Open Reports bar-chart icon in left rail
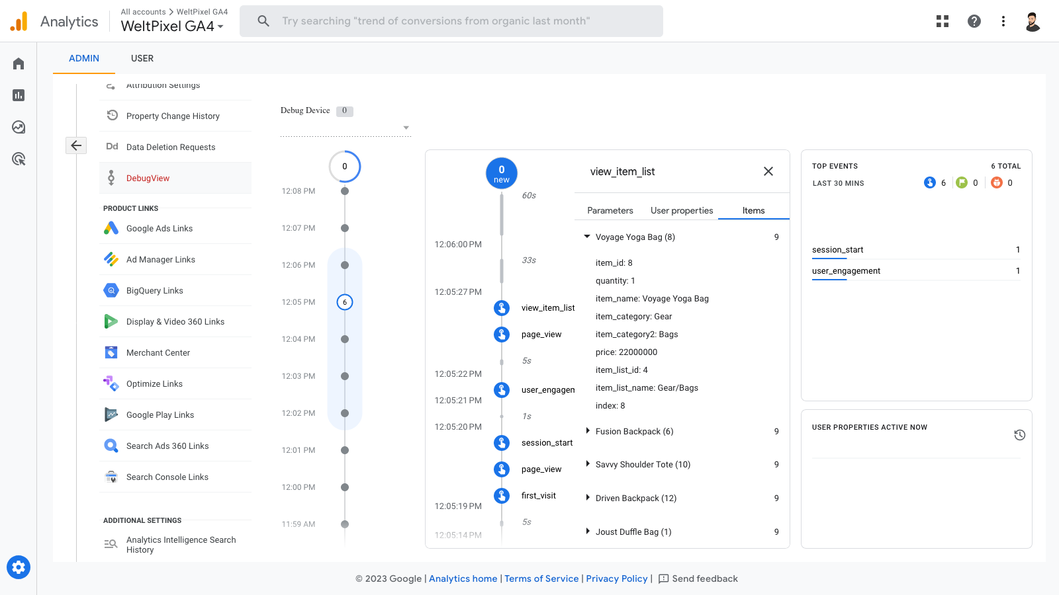This screenshot has height=595, width=1059. point(19,95)
